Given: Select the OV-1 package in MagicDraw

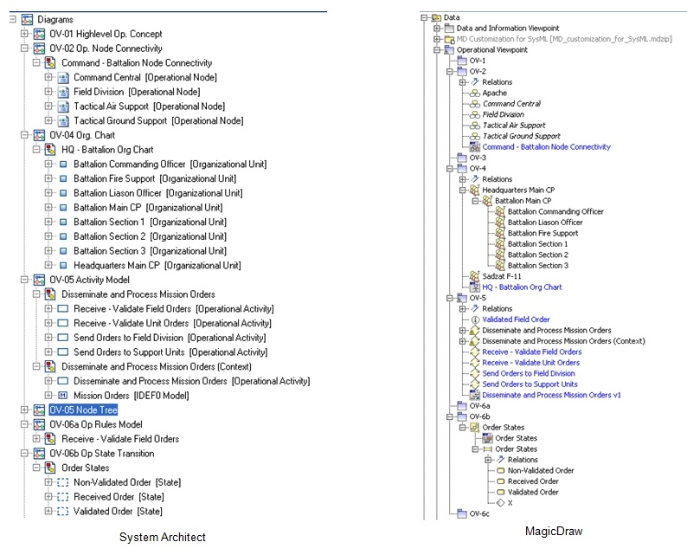Looking at the screenshot, I should (x=477, y=61).
